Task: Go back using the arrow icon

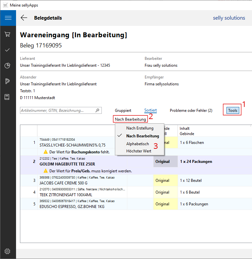Action: pos(24,18)
